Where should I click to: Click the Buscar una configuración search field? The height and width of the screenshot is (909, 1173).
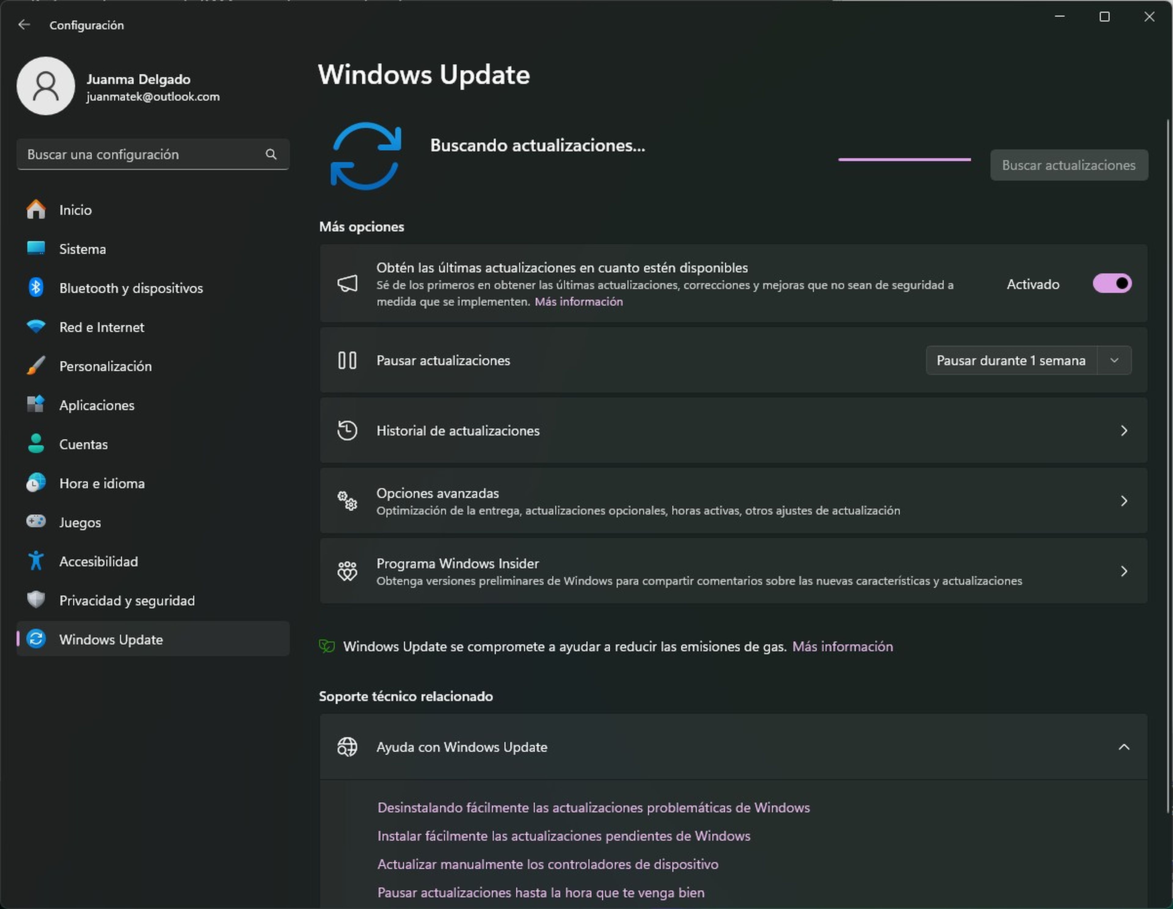click(153, 154)
